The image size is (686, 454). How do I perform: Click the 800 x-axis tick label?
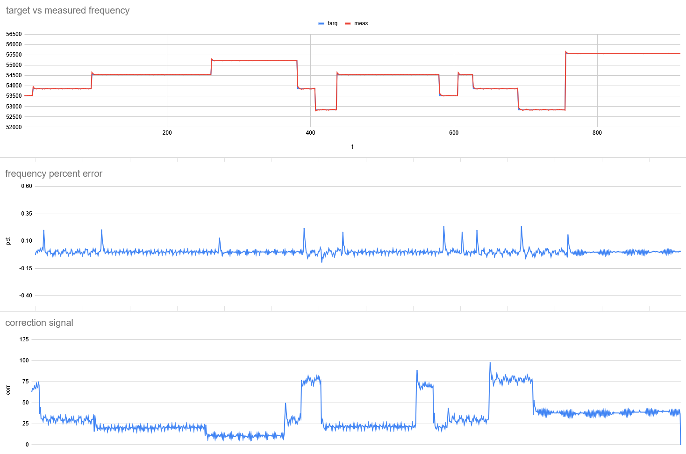pyautogui.click(x=597, y=133)
